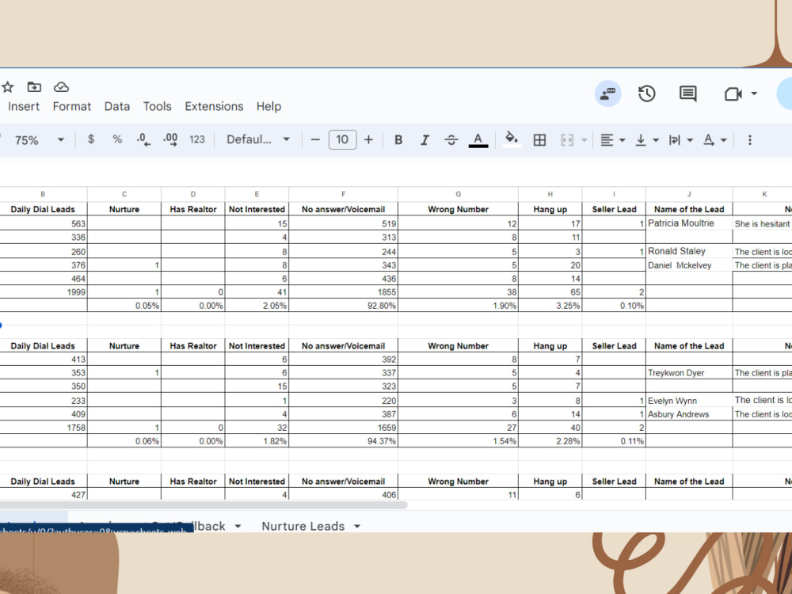Select the cell with Asbury Andrews

689,414
